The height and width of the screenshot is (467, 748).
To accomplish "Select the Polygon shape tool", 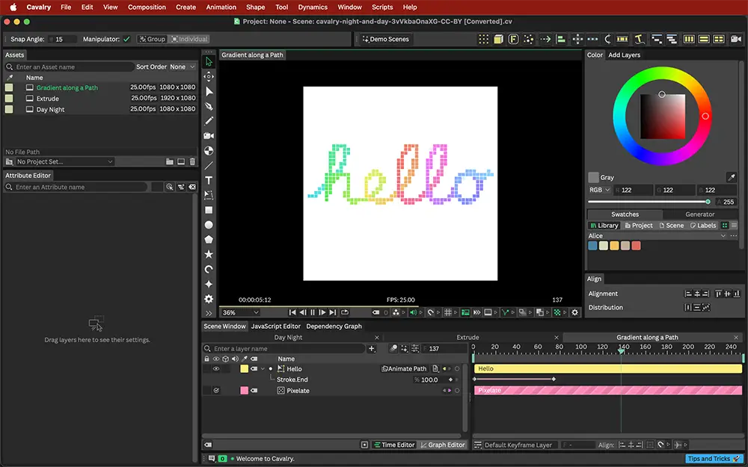I will (209, 239).
